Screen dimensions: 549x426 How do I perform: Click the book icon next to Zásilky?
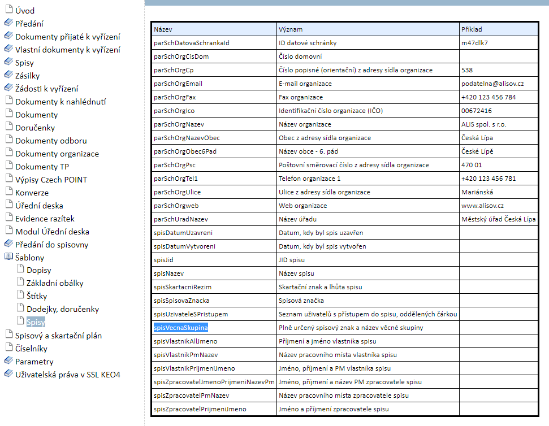point(8,75)
